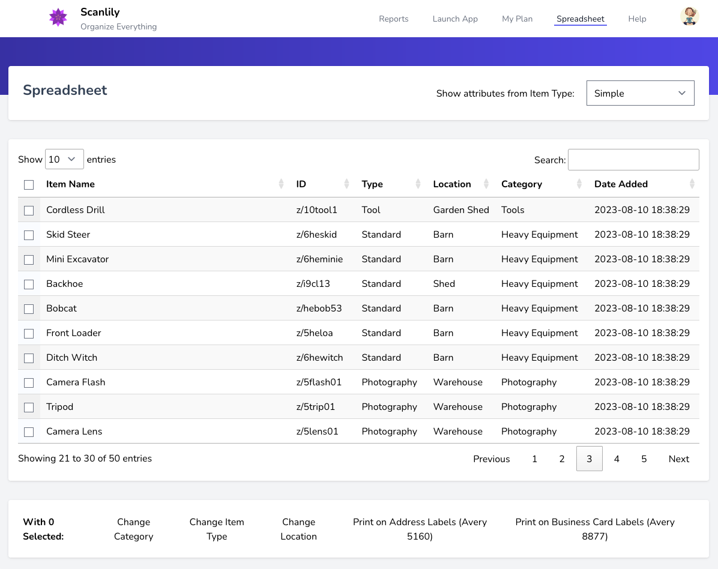
Task: Sort table by ID column arrows
Action: click(346, 184)
